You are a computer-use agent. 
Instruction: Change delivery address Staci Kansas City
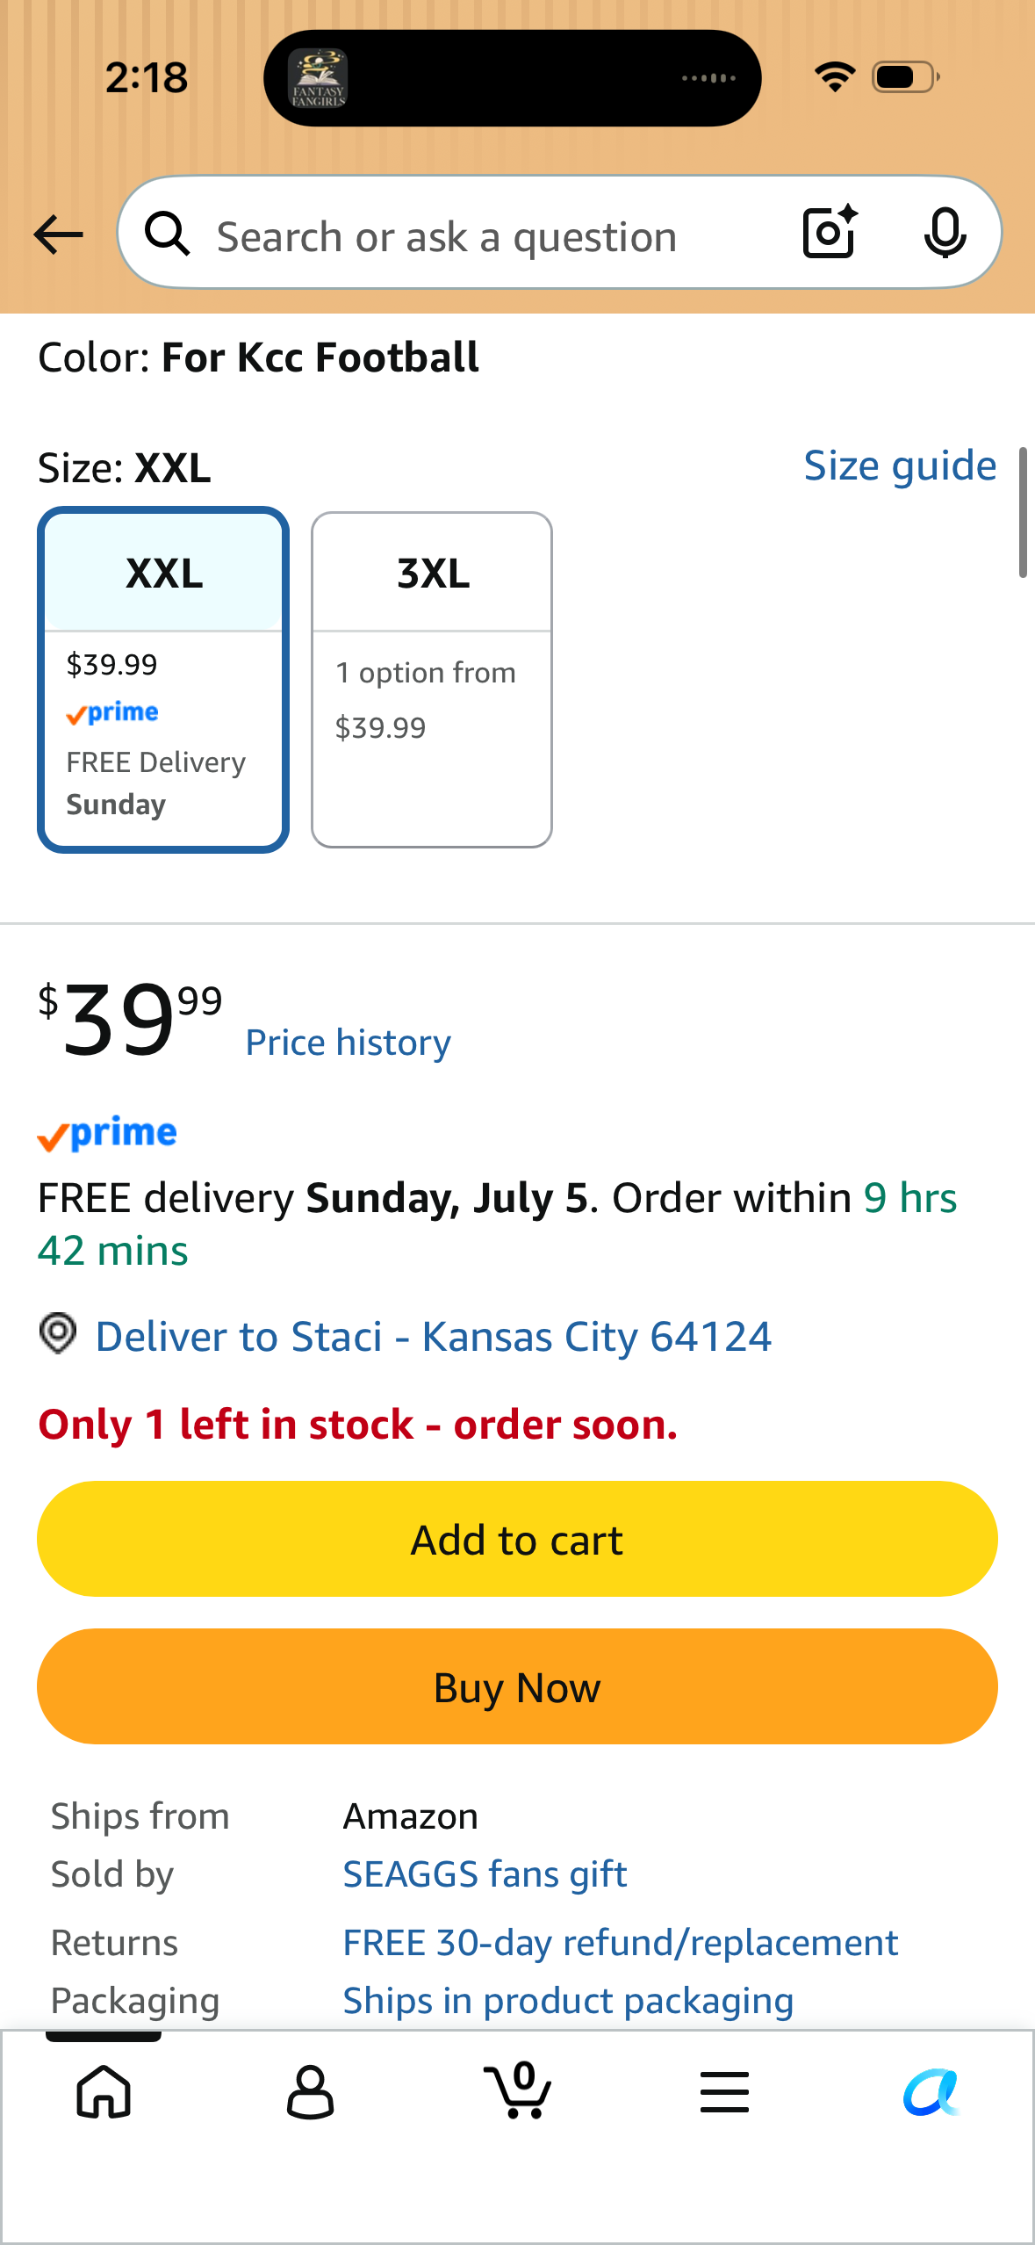coord(433,1337)
